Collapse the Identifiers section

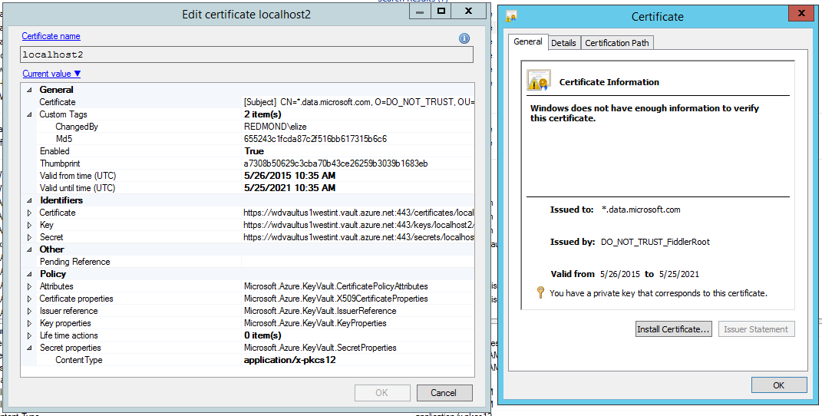click(x=29, y=200)
